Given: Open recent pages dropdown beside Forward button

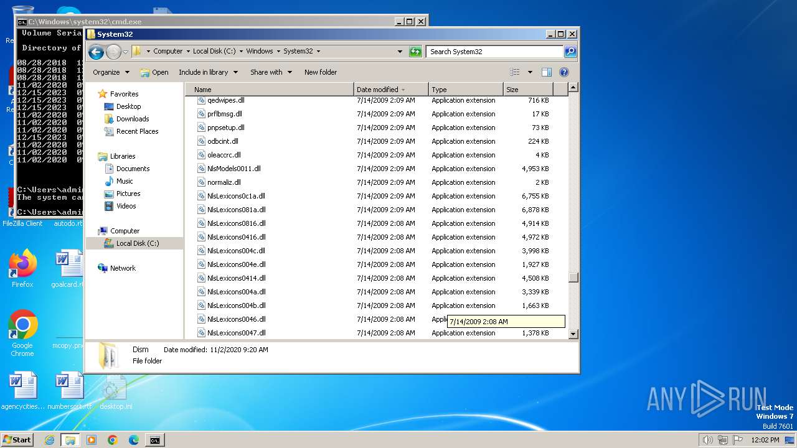Looking at the screenshot, I should (125, 52).
